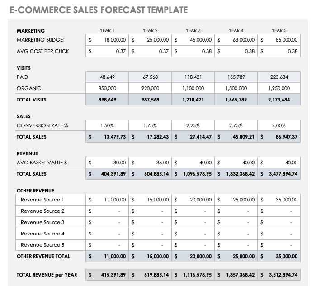The height and width of the screenshot is (297, 316).
Task: Select Year 2 avg basket value cell
Action: (x=150, y=163)
